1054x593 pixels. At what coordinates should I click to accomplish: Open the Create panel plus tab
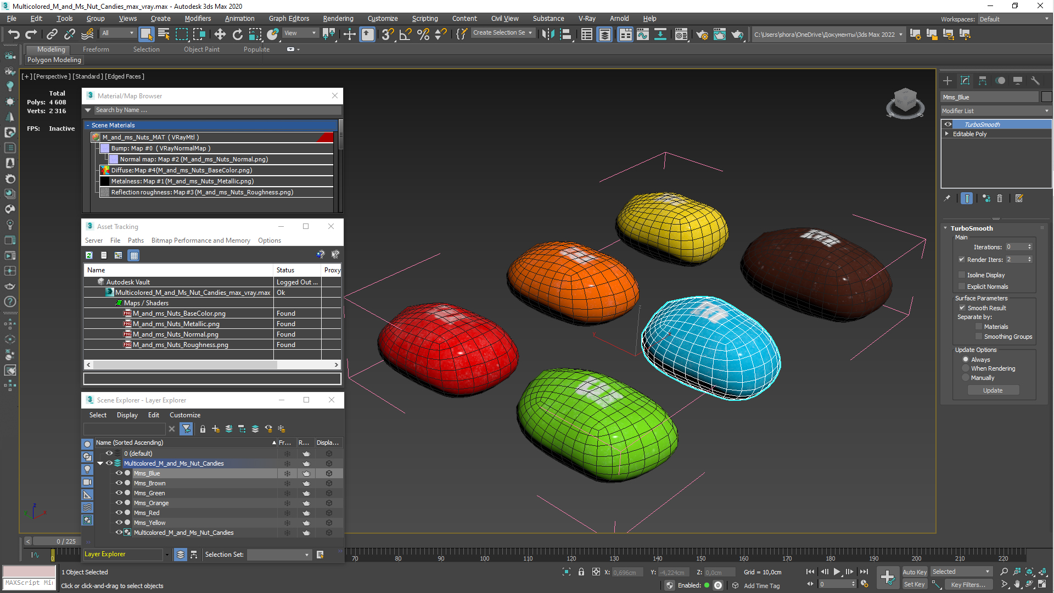948,81
